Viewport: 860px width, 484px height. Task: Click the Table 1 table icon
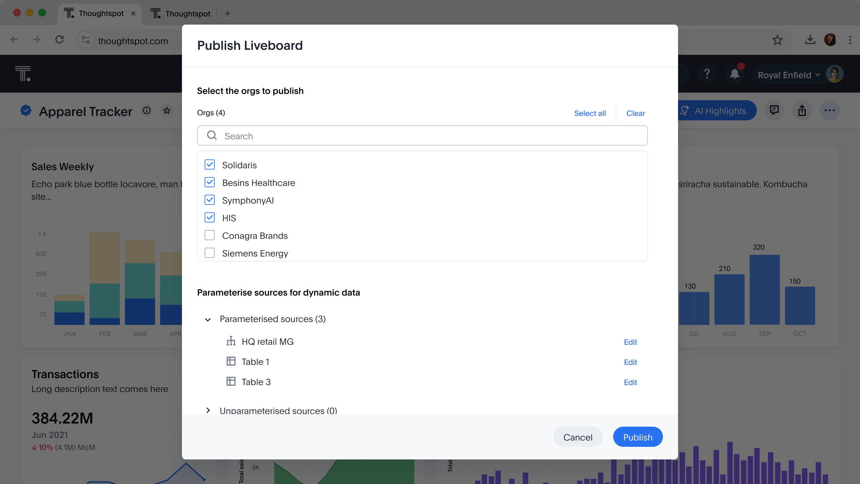231,361
